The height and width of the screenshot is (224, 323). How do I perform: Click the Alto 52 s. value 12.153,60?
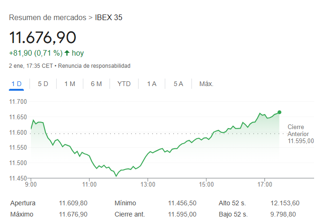click(285, 203)
